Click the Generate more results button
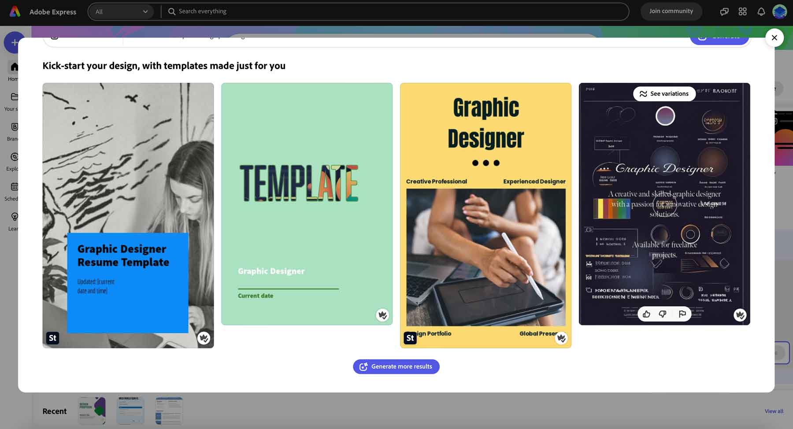The height and width of the screenshot is (429, 793). click(396, 366)
